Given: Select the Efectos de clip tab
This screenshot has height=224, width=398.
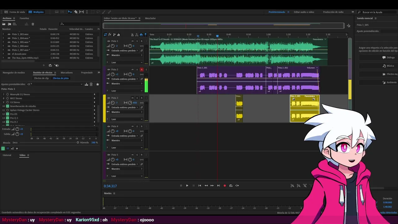Looking at the screenshot, I should (x=41, y=78).
